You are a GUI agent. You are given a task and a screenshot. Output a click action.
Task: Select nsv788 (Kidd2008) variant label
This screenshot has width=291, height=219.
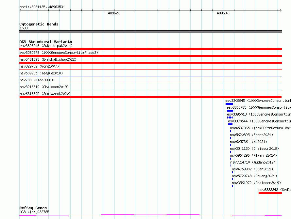tap(36, 80)
